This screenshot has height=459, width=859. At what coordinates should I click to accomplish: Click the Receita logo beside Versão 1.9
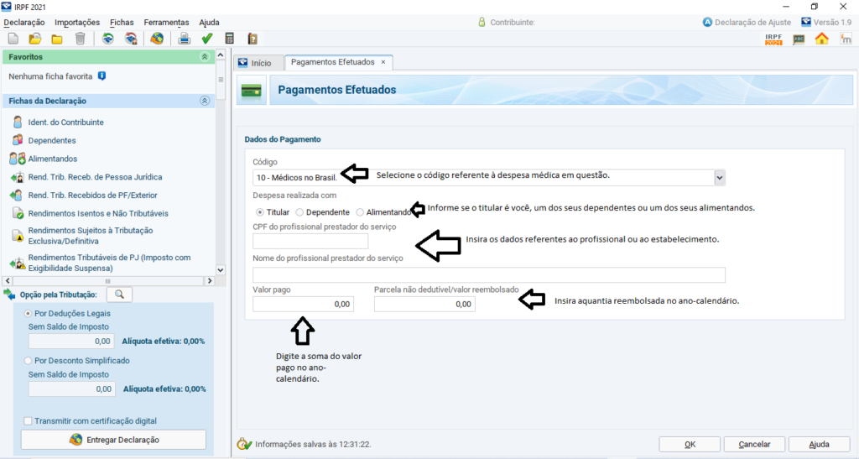click(806, 22)
